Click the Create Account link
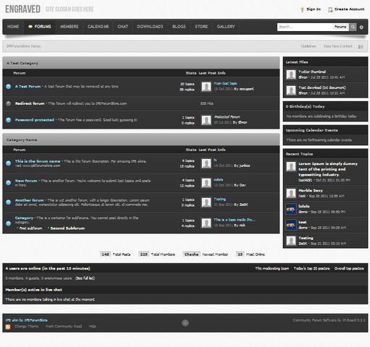370x347 pixels. [350, 9]
